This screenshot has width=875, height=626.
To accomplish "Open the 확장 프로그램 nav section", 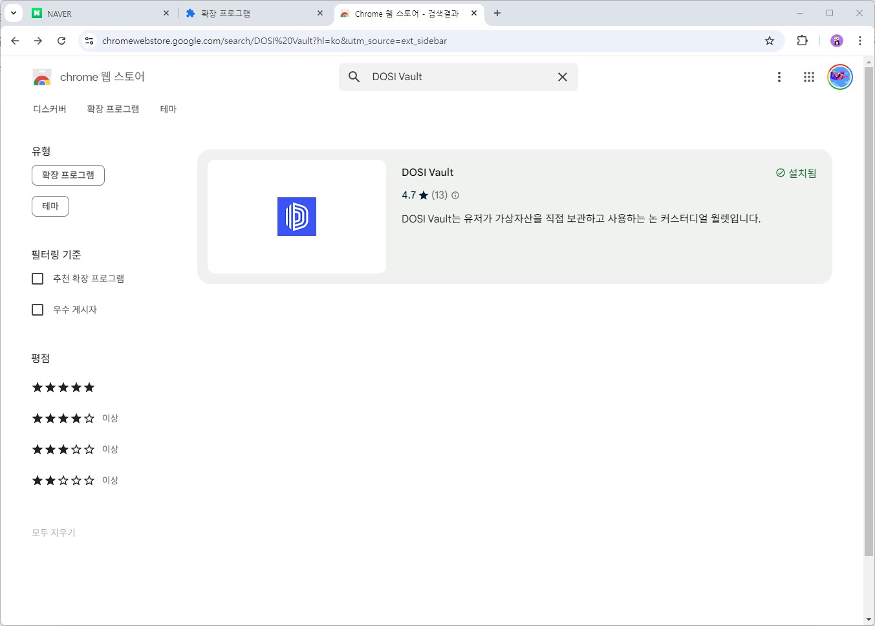I will click(x=113, y=109).
